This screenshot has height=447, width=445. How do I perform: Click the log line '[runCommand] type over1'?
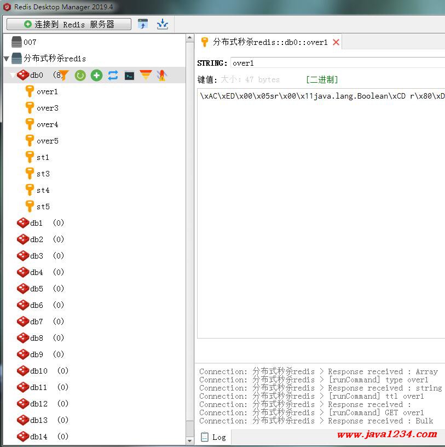[x=378, y=380]
